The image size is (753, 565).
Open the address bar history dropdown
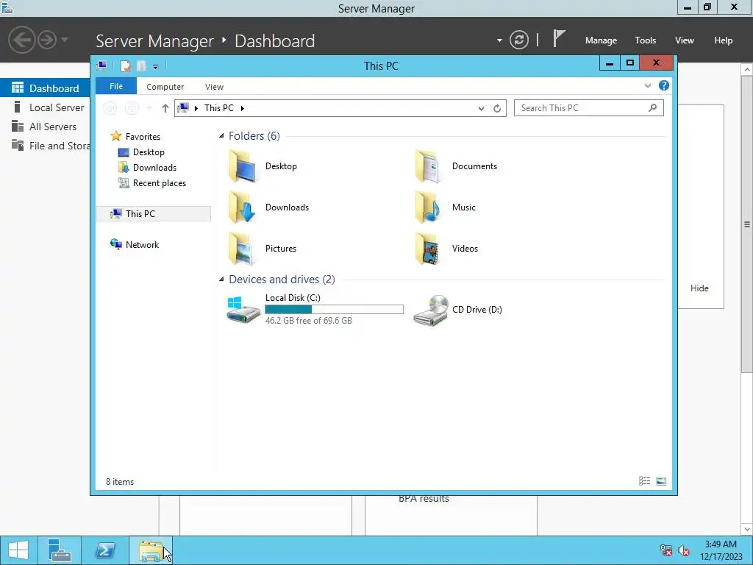click(481, 109)
